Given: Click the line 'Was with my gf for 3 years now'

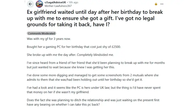Looking at the screenshot, I should tap(49, 39).
